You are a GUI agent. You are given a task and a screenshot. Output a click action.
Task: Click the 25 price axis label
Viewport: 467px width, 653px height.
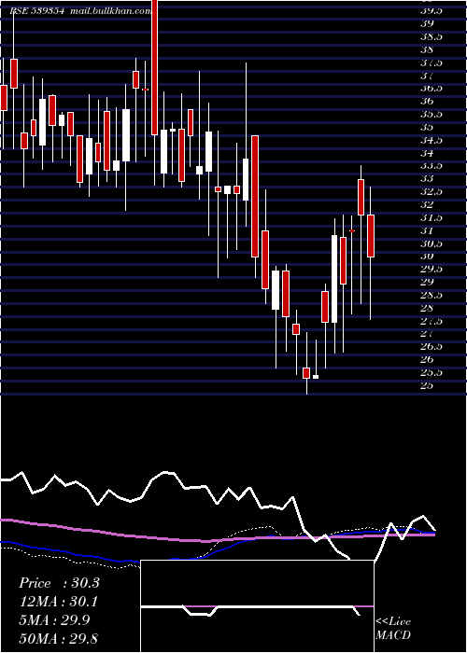click(x=426, y=385)
